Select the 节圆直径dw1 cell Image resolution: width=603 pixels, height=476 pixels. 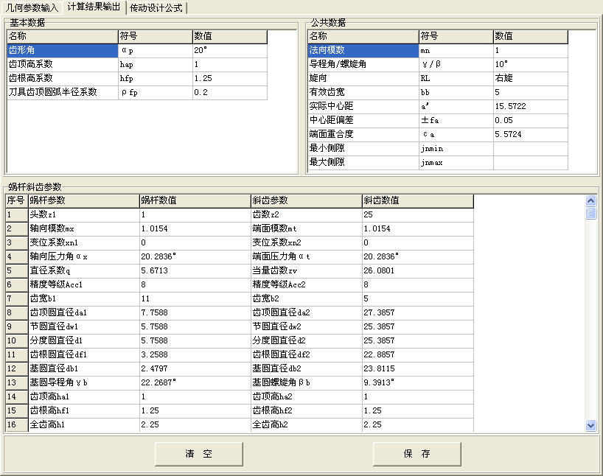[x=84, y=327]
